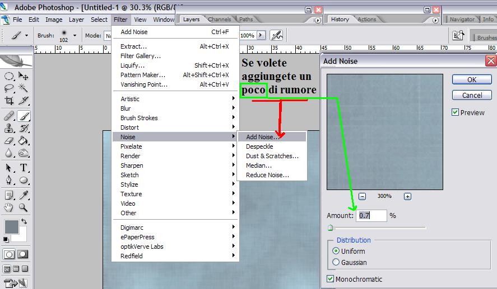Switch to Full Screen mode
This screenshot has width=497, height=289.
pos(25,269)
